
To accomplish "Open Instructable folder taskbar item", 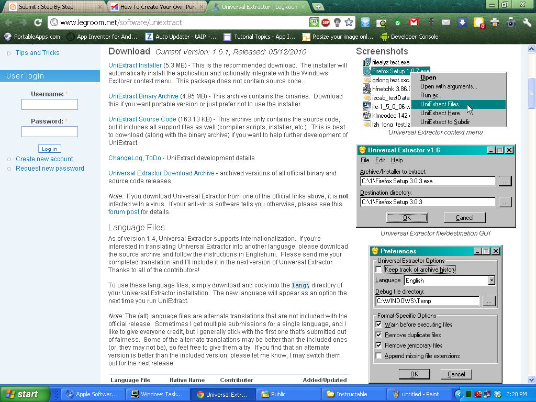I will coord(353,394).
